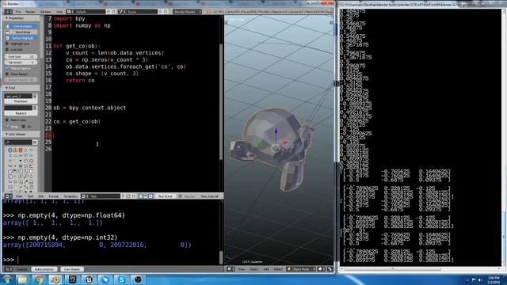Create a new text datablock with plus icon

[123, 196]
